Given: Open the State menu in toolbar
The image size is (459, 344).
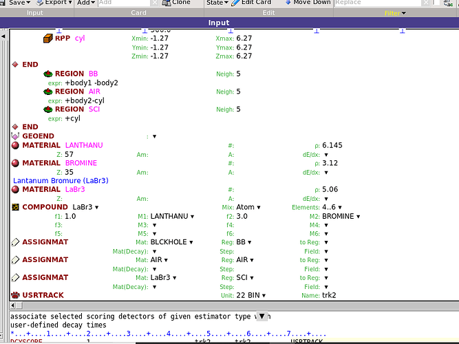Looking at the screenshot, I should [217, 3].
